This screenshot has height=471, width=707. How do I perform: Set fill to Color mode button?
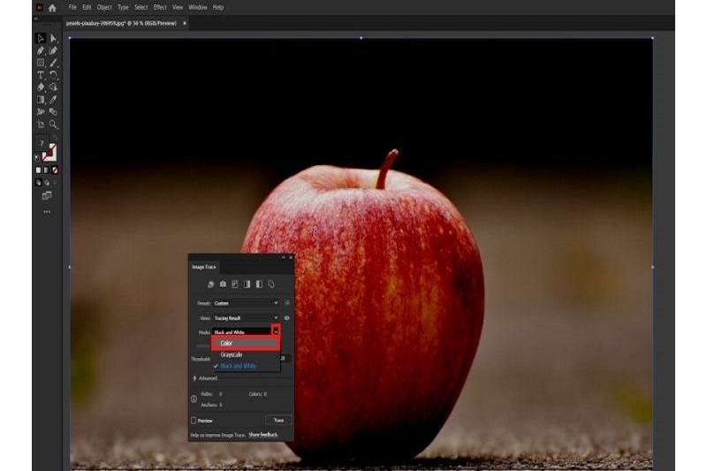(x=38, y=171)
